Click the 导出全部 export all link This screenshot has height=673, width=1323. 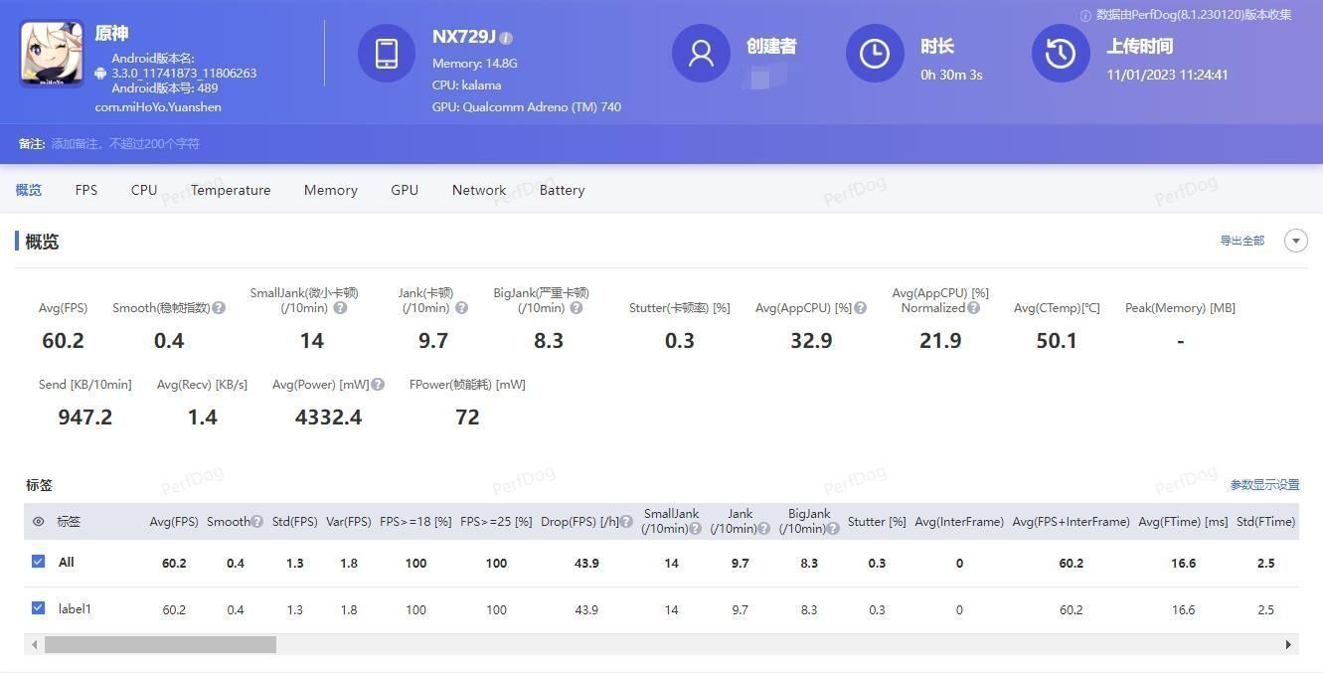tap(1241, 241)
